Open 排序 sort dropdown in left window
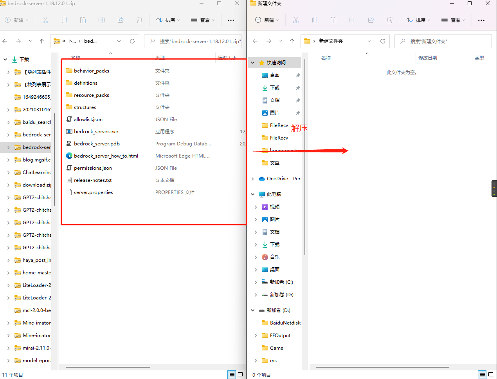497x379 pixels. 168,20
